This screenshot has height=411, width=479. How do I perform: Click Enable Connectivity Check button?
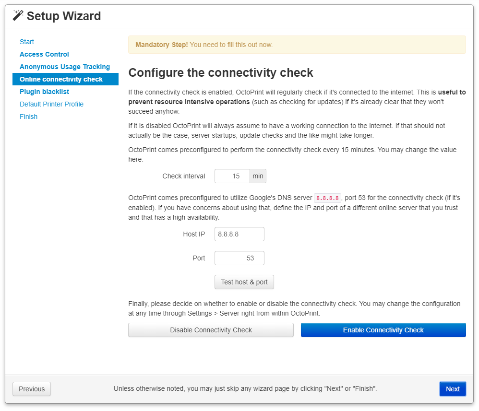383,330
